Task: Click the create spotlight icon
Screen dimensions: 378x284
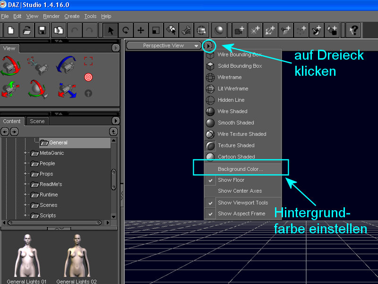Action: pyautogui.click(x=286, y=30)
